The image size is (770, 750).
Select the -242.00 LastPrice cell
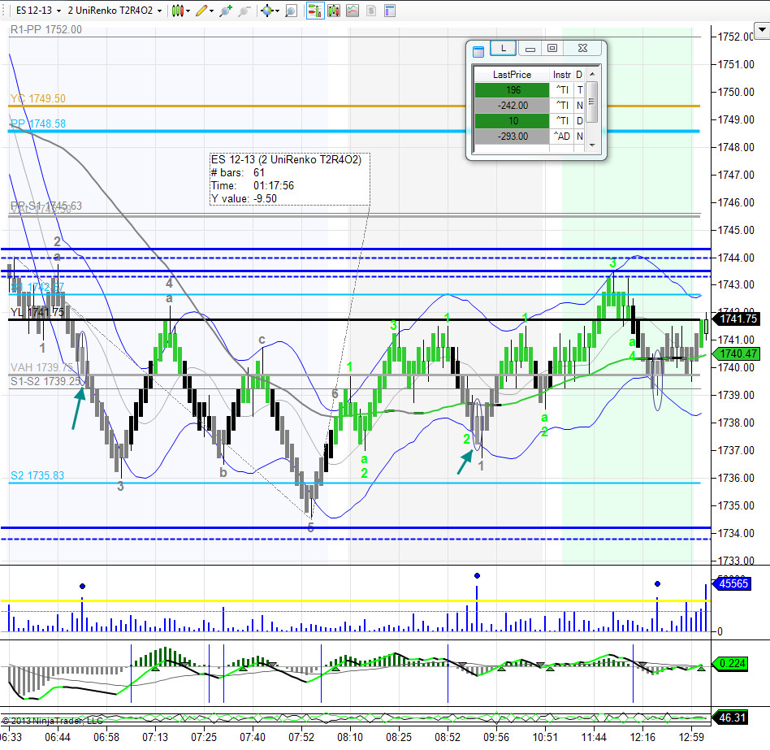[513, 105]
